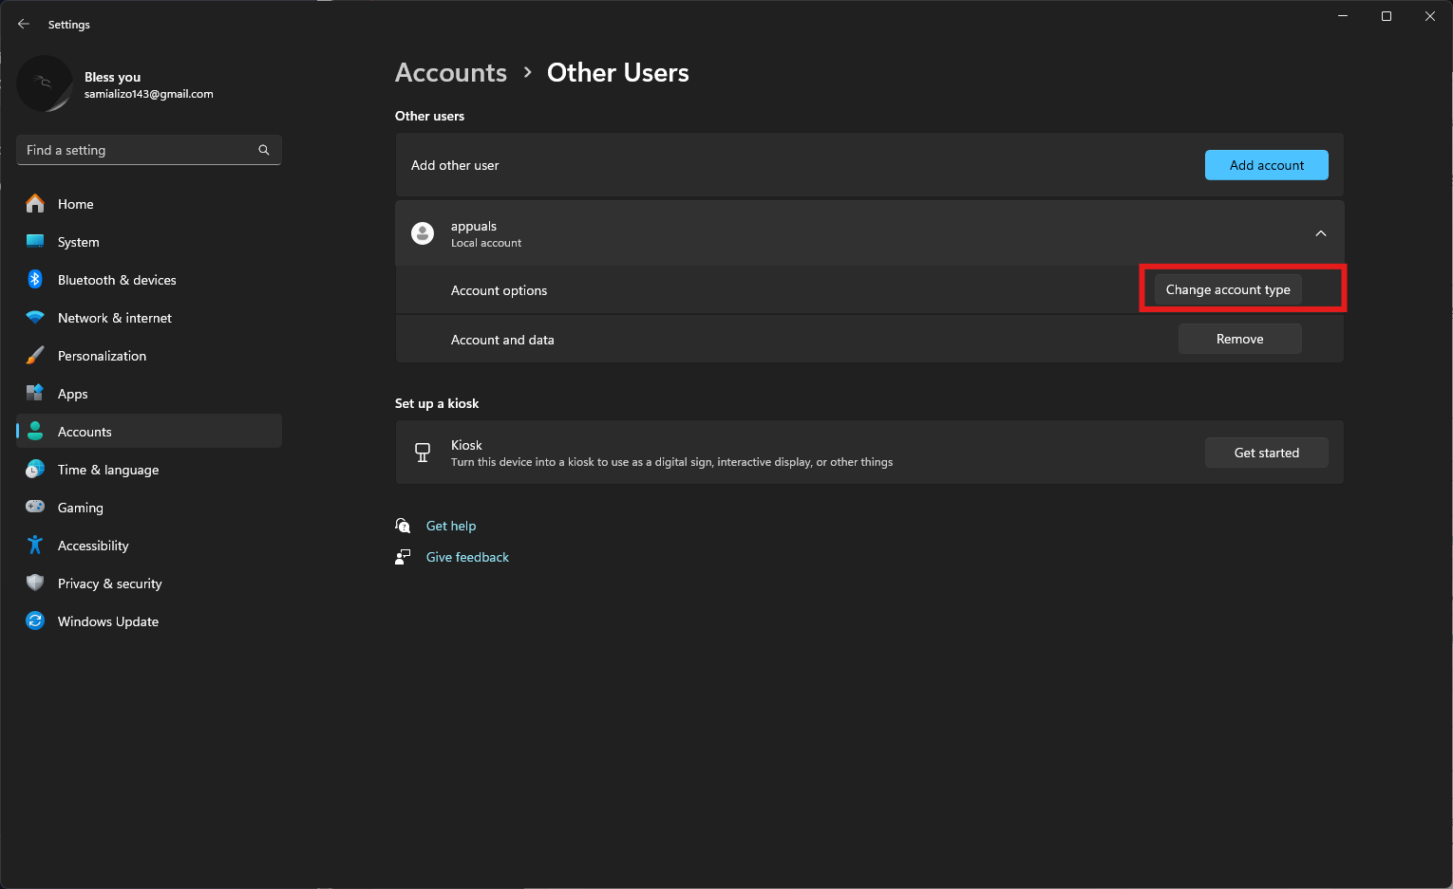The height and width of the screenshot is (889, 1453).
Task: Focus the Find a setting search box
Action: click(138, 150)
